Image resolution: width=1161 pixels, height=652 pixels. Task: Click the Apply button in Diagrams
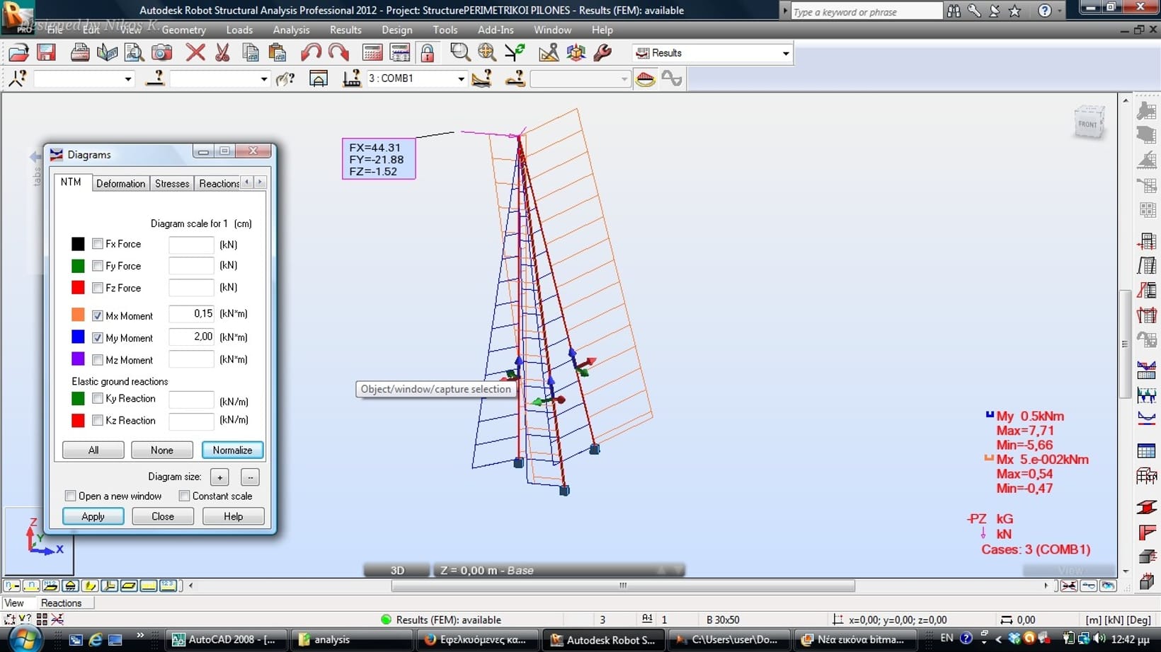[x=93, y=516]
